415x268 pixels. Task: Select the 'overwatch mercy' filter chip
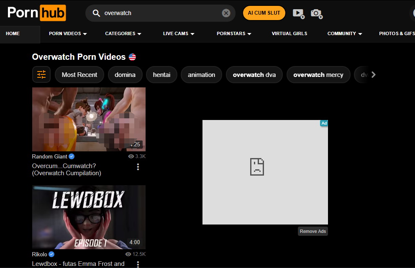pos(318,75)
